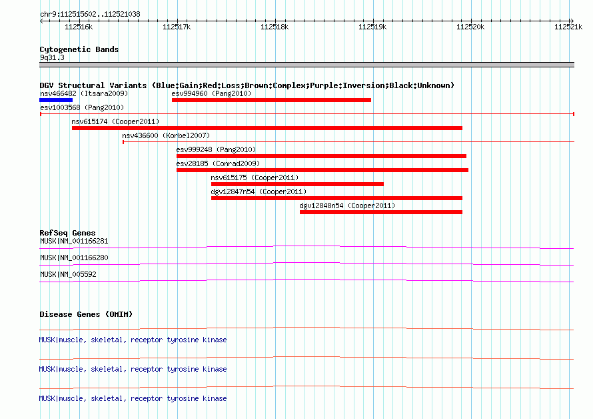Click the dgv12847n54 (Cooper2011) red bar
The image size is (593, 419).
(336, 198)
